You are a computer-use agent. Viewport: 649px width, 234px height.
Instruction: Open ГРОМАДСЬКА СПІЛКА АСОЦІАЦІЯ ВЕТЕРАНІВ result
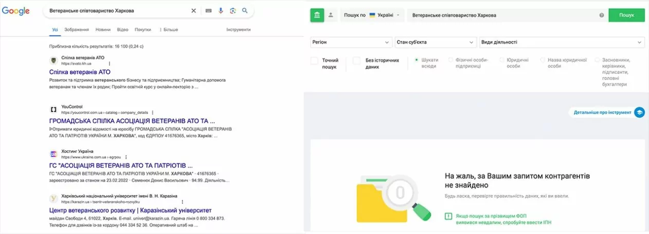point(132,121)
